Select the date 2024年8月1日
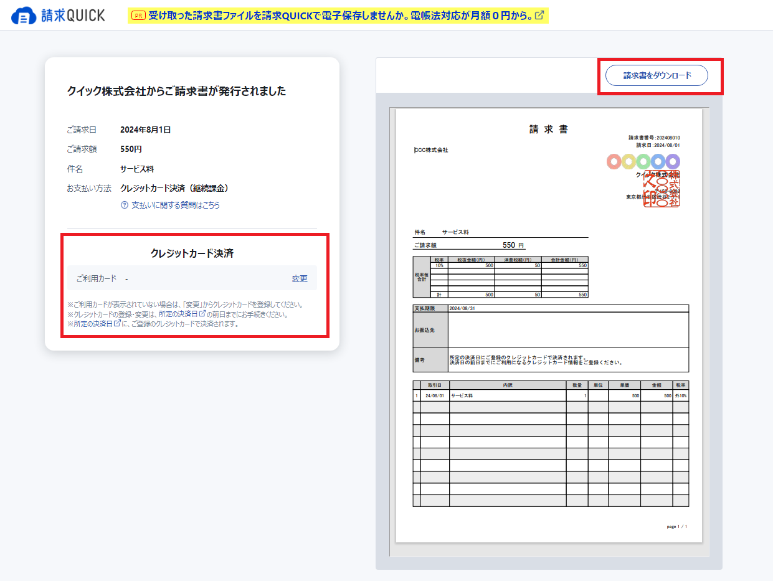 point(146,130)
